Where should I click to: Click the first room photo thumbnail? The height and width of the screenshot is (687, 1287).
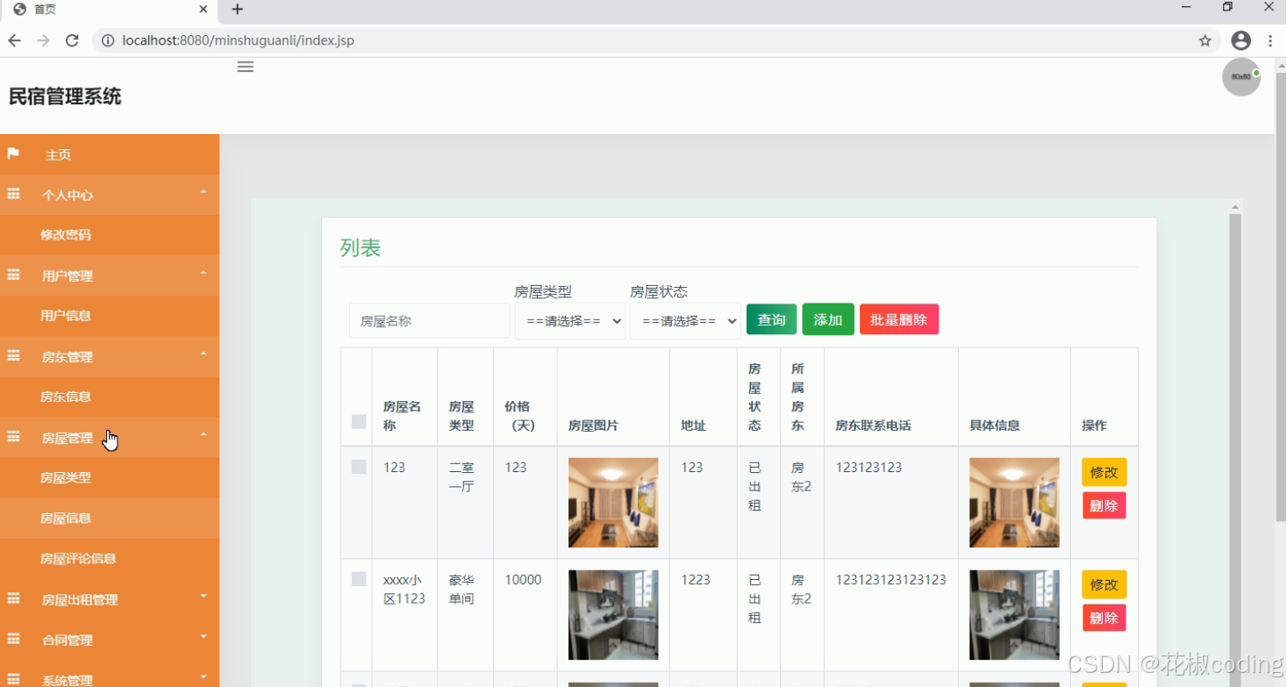pyautogui.click(x=612, y=502)
